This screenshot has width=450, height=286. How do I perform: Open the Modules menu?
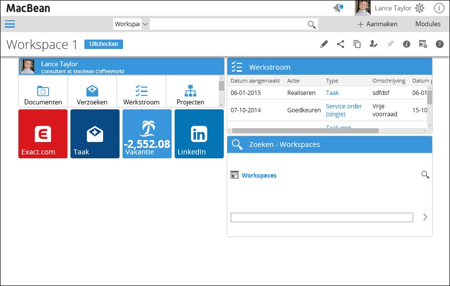click(x=428, y=24)
